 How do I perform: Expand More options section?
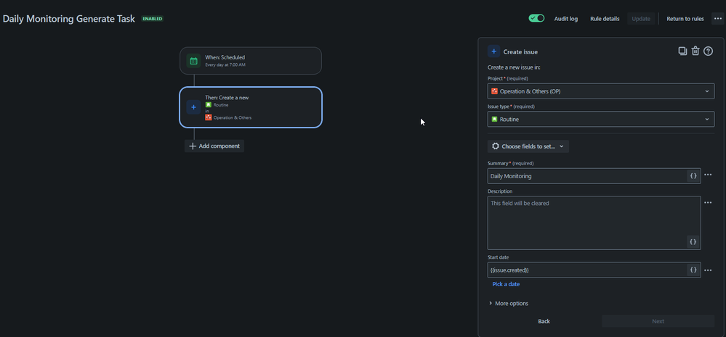click(509, 303)
